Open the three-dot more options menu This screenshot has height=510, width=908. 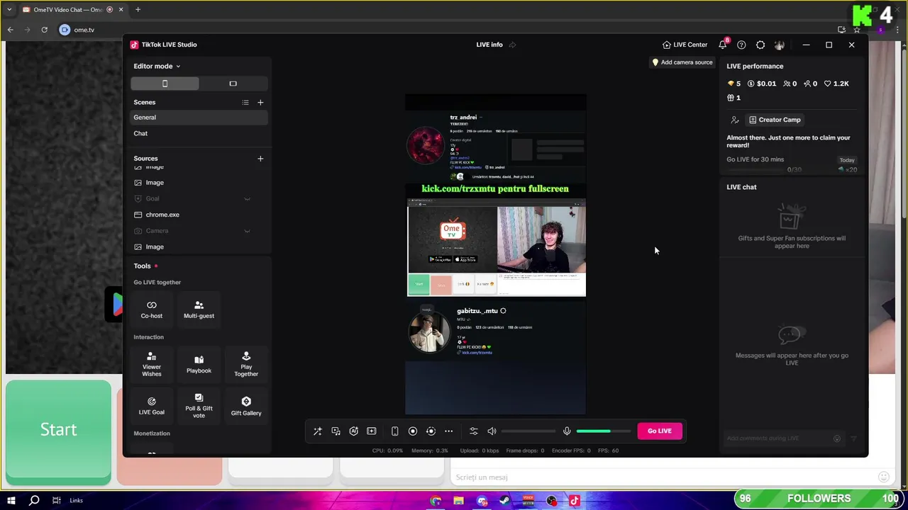tap(448, 431)
